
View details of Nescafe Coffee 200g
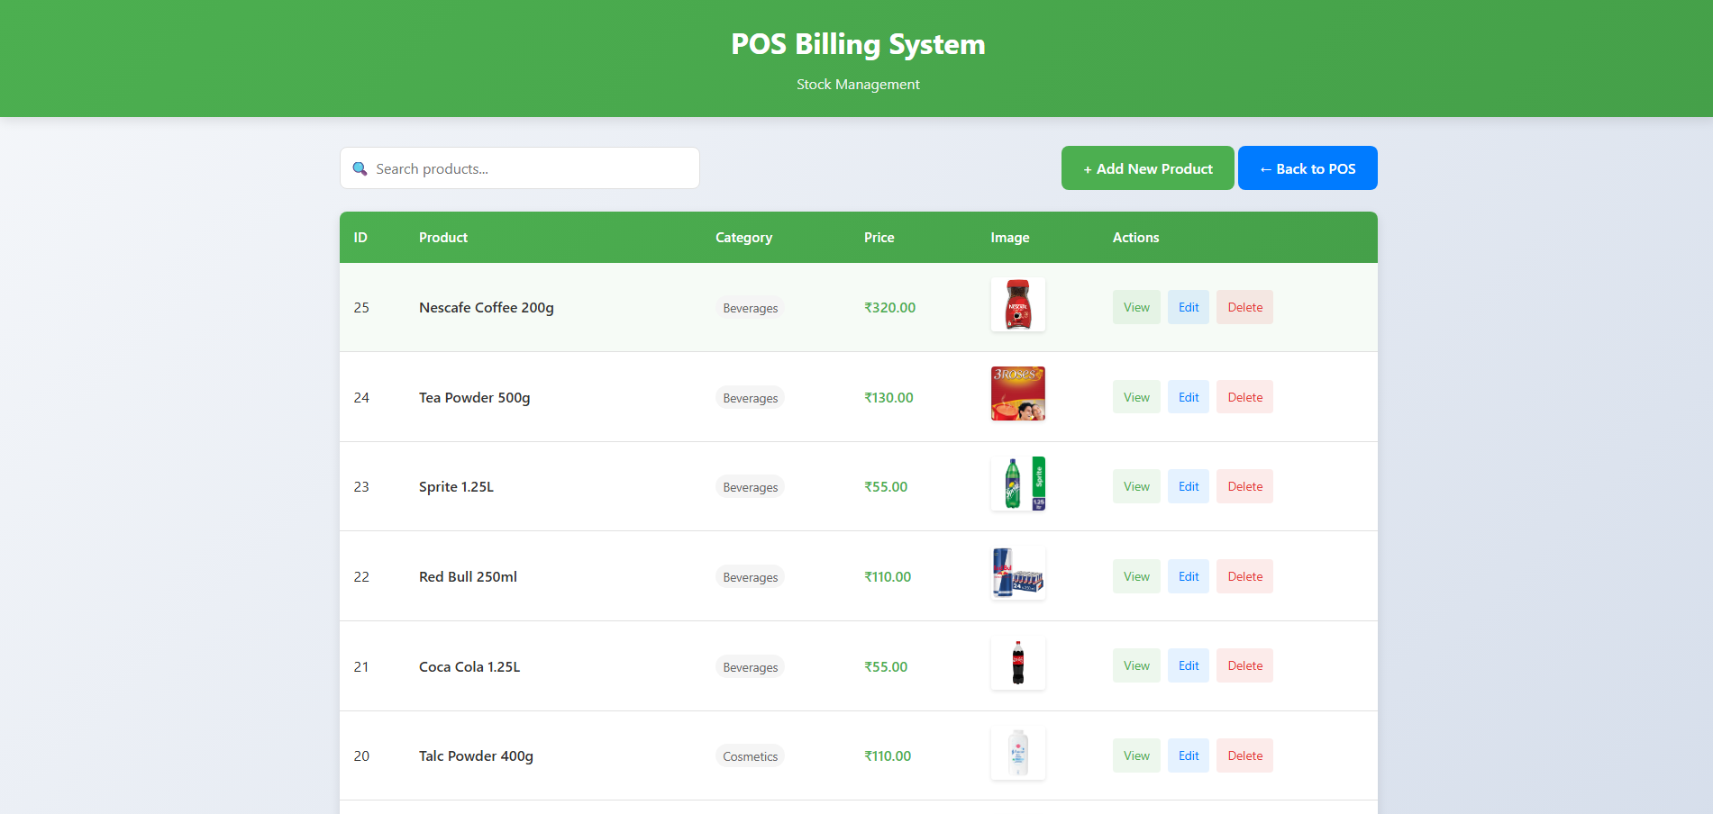(x=1135, y=307)
